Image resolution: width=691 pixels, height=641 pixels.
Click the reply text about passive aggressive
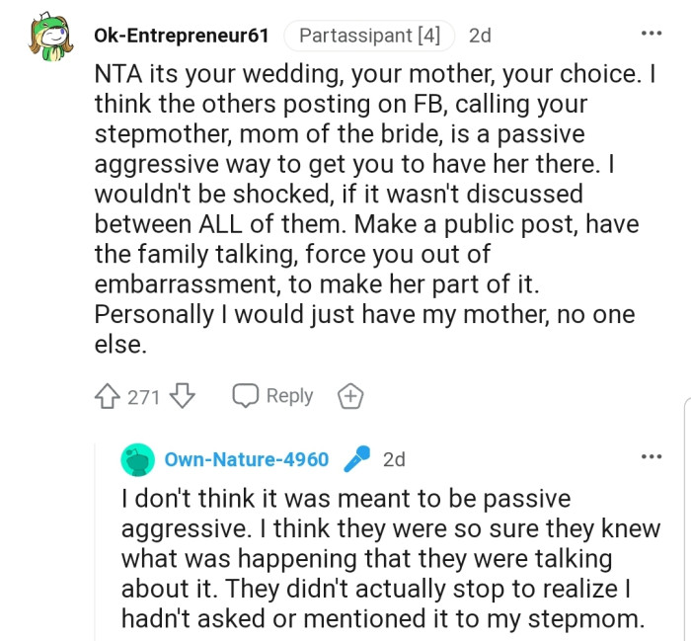[x=390, y=557]
